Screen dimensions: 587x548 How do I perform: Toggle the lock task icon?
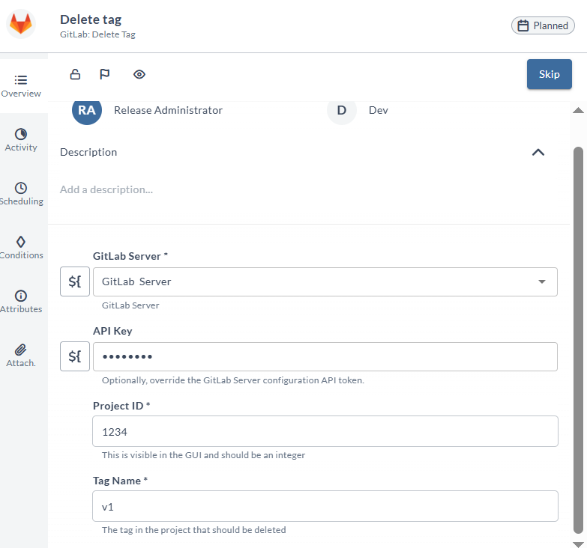75,74
